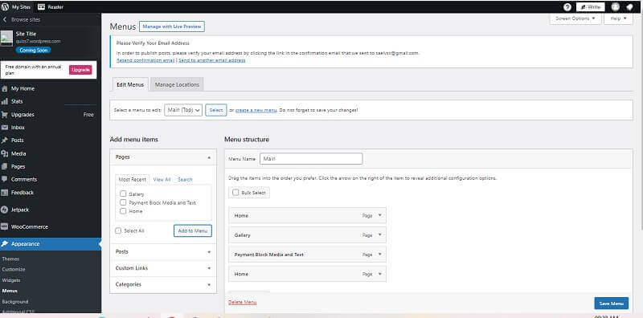
Task: Enable the Bulk Select checkbox
Action: pyautogui.click(x=235, y=192)
